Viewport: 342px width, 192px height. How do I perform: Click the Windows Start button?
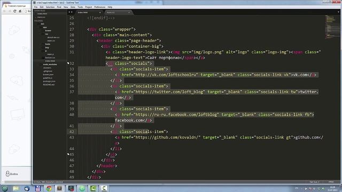5,188
